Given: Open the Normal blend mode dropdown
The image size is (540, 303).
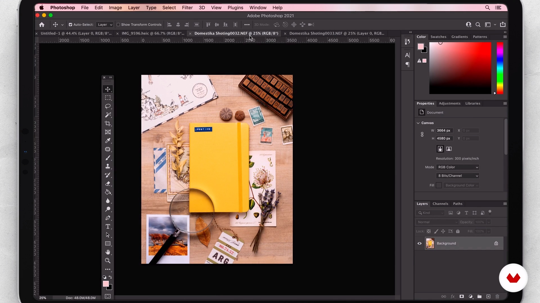Looking at the screenshot, I should coord(437,222).
